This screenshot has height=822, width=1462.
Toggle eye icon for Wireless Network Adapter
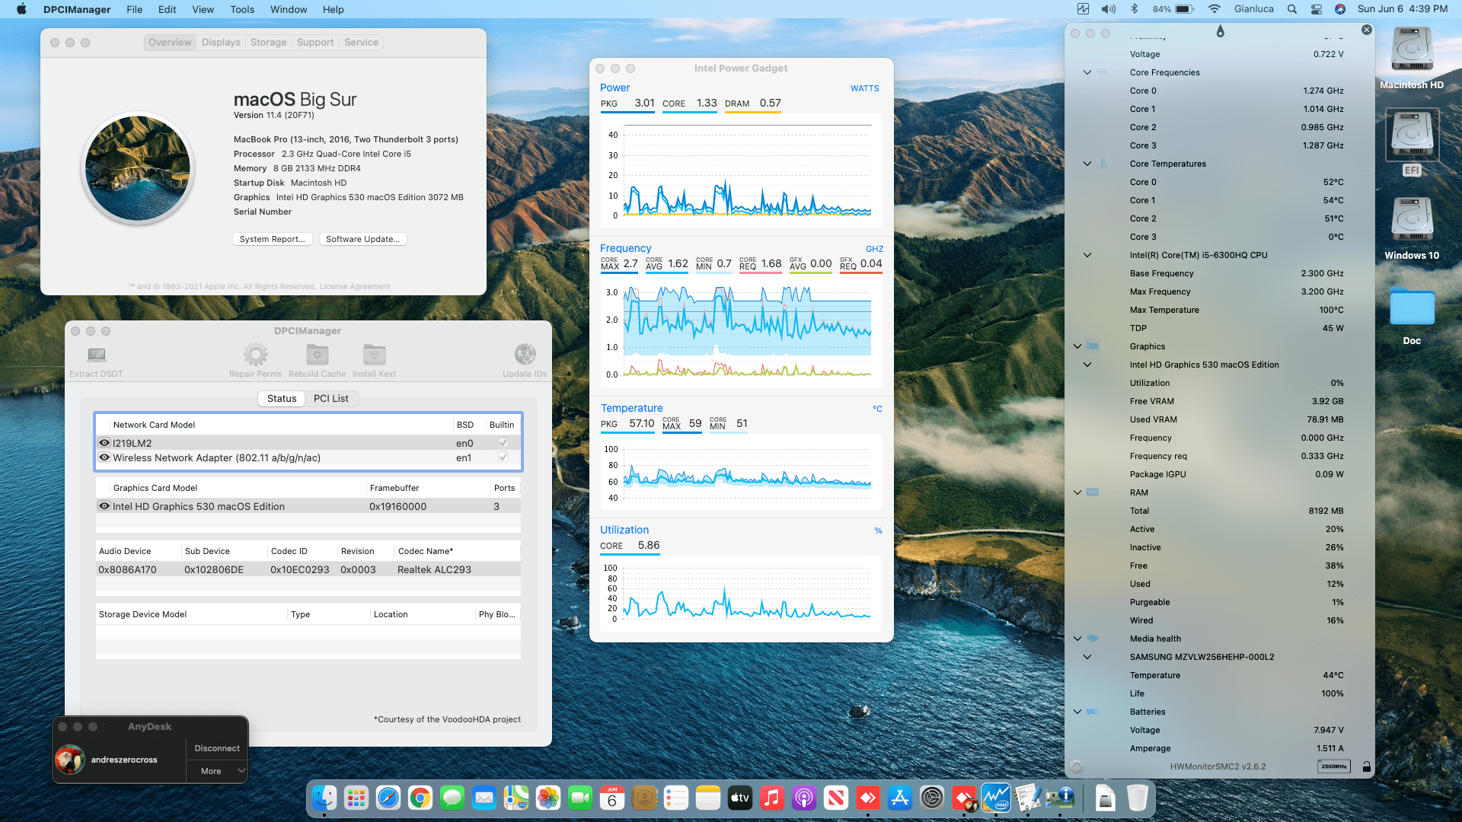[104, 457]
